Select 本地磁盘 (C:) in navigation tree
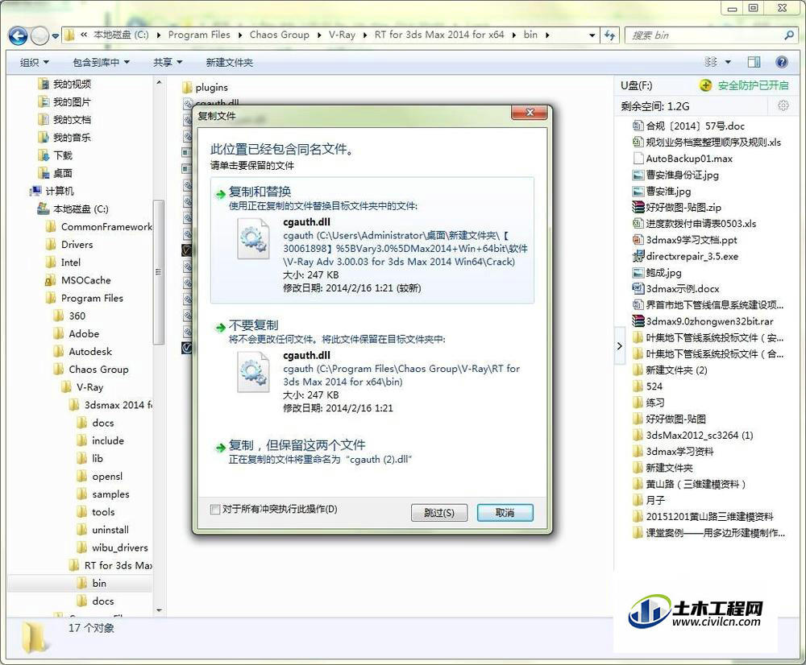This screenshot has width=806, height=665. (80, 209)
